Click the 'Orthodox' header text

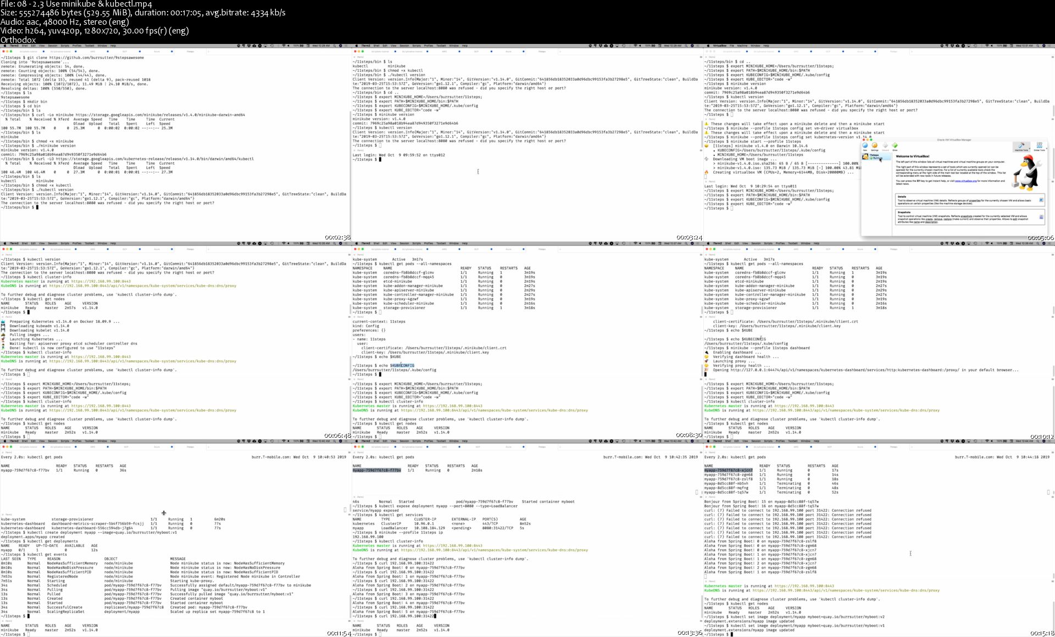[18, 40]
